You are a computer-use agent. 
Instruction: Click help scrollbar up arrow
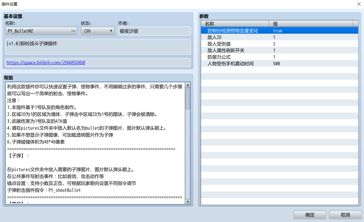pos(188,85)
